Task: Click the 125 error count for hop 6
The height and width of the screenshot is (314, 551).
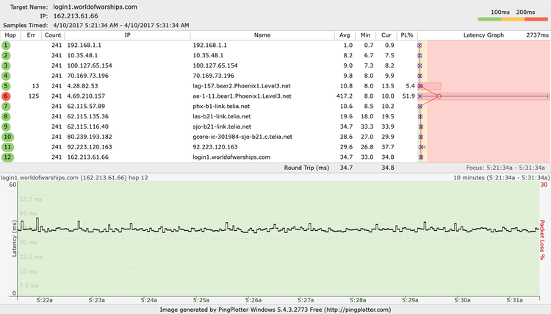Action: coord(34,96)
